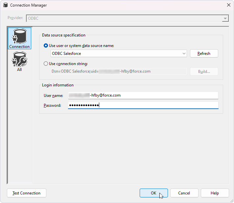Click the Connection Manager title bar text
The width and height of the screenshot is (234, 203).
pos(29,5)
